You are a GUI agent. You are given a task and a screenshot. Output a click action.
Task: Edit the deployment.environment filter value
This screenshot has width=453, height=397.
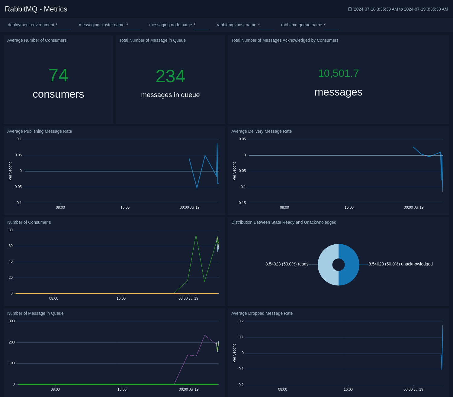coord(63,25)
